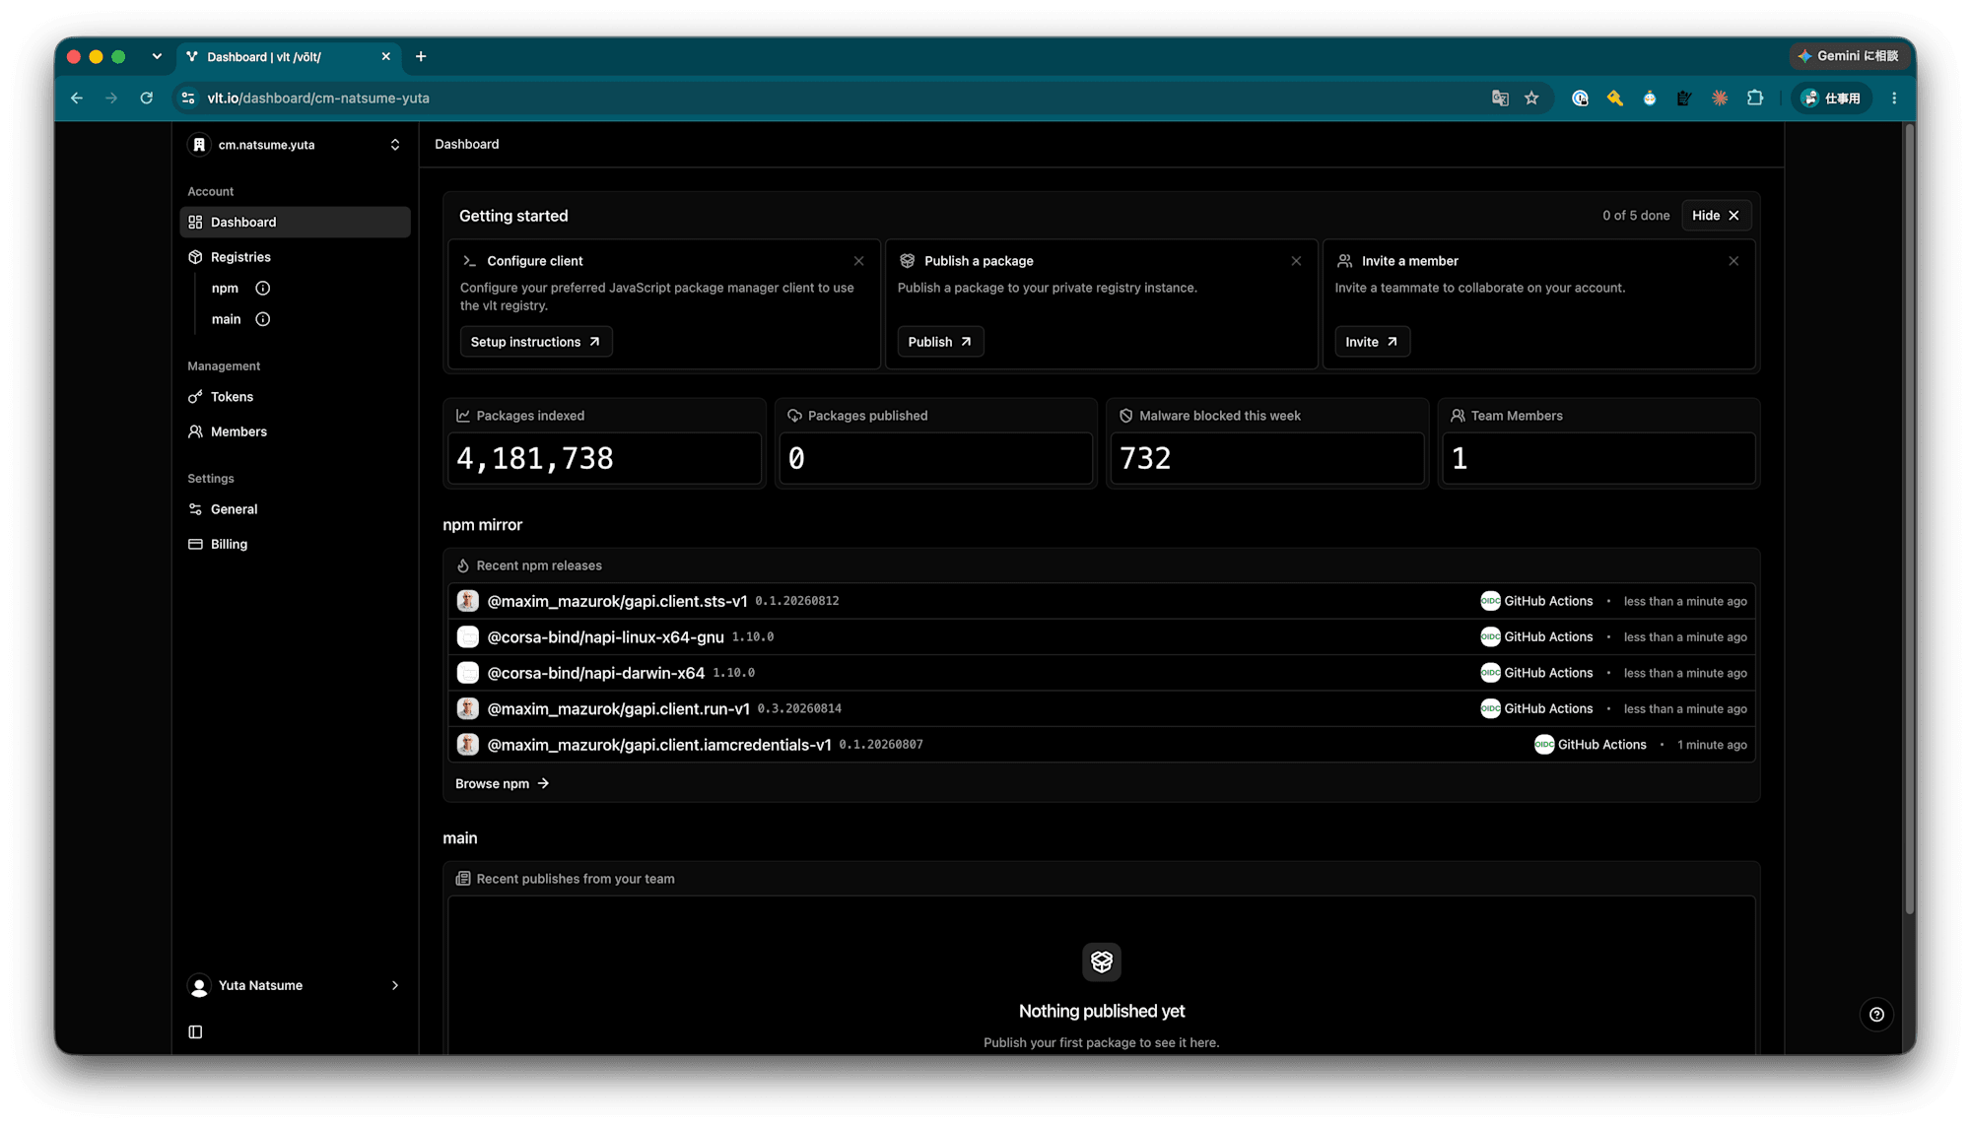Click the Malware blocked value 732
This screenshot has width=1971, height=1127.
point(1145,458)
